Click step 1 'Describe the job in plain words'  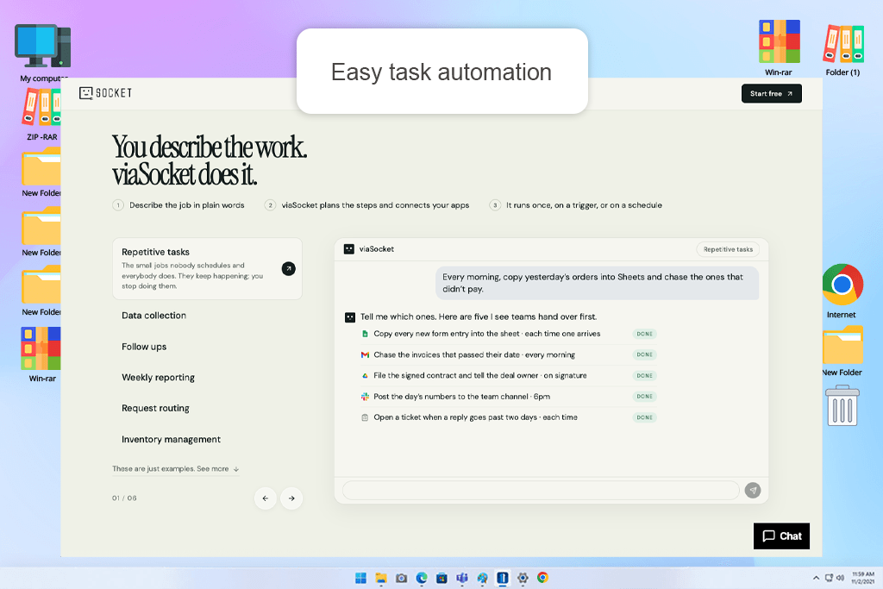(x=179, y=205)
